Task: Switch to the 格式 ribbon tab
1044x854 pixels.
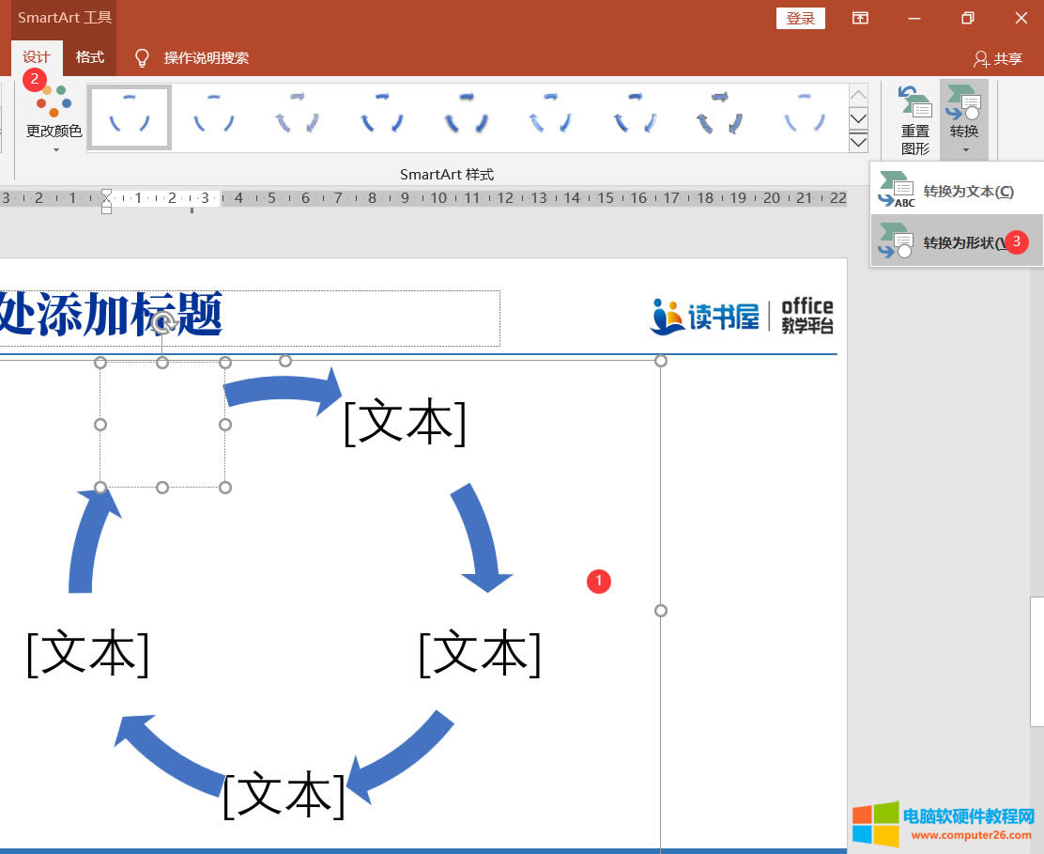Action: (x=89, y=57)
